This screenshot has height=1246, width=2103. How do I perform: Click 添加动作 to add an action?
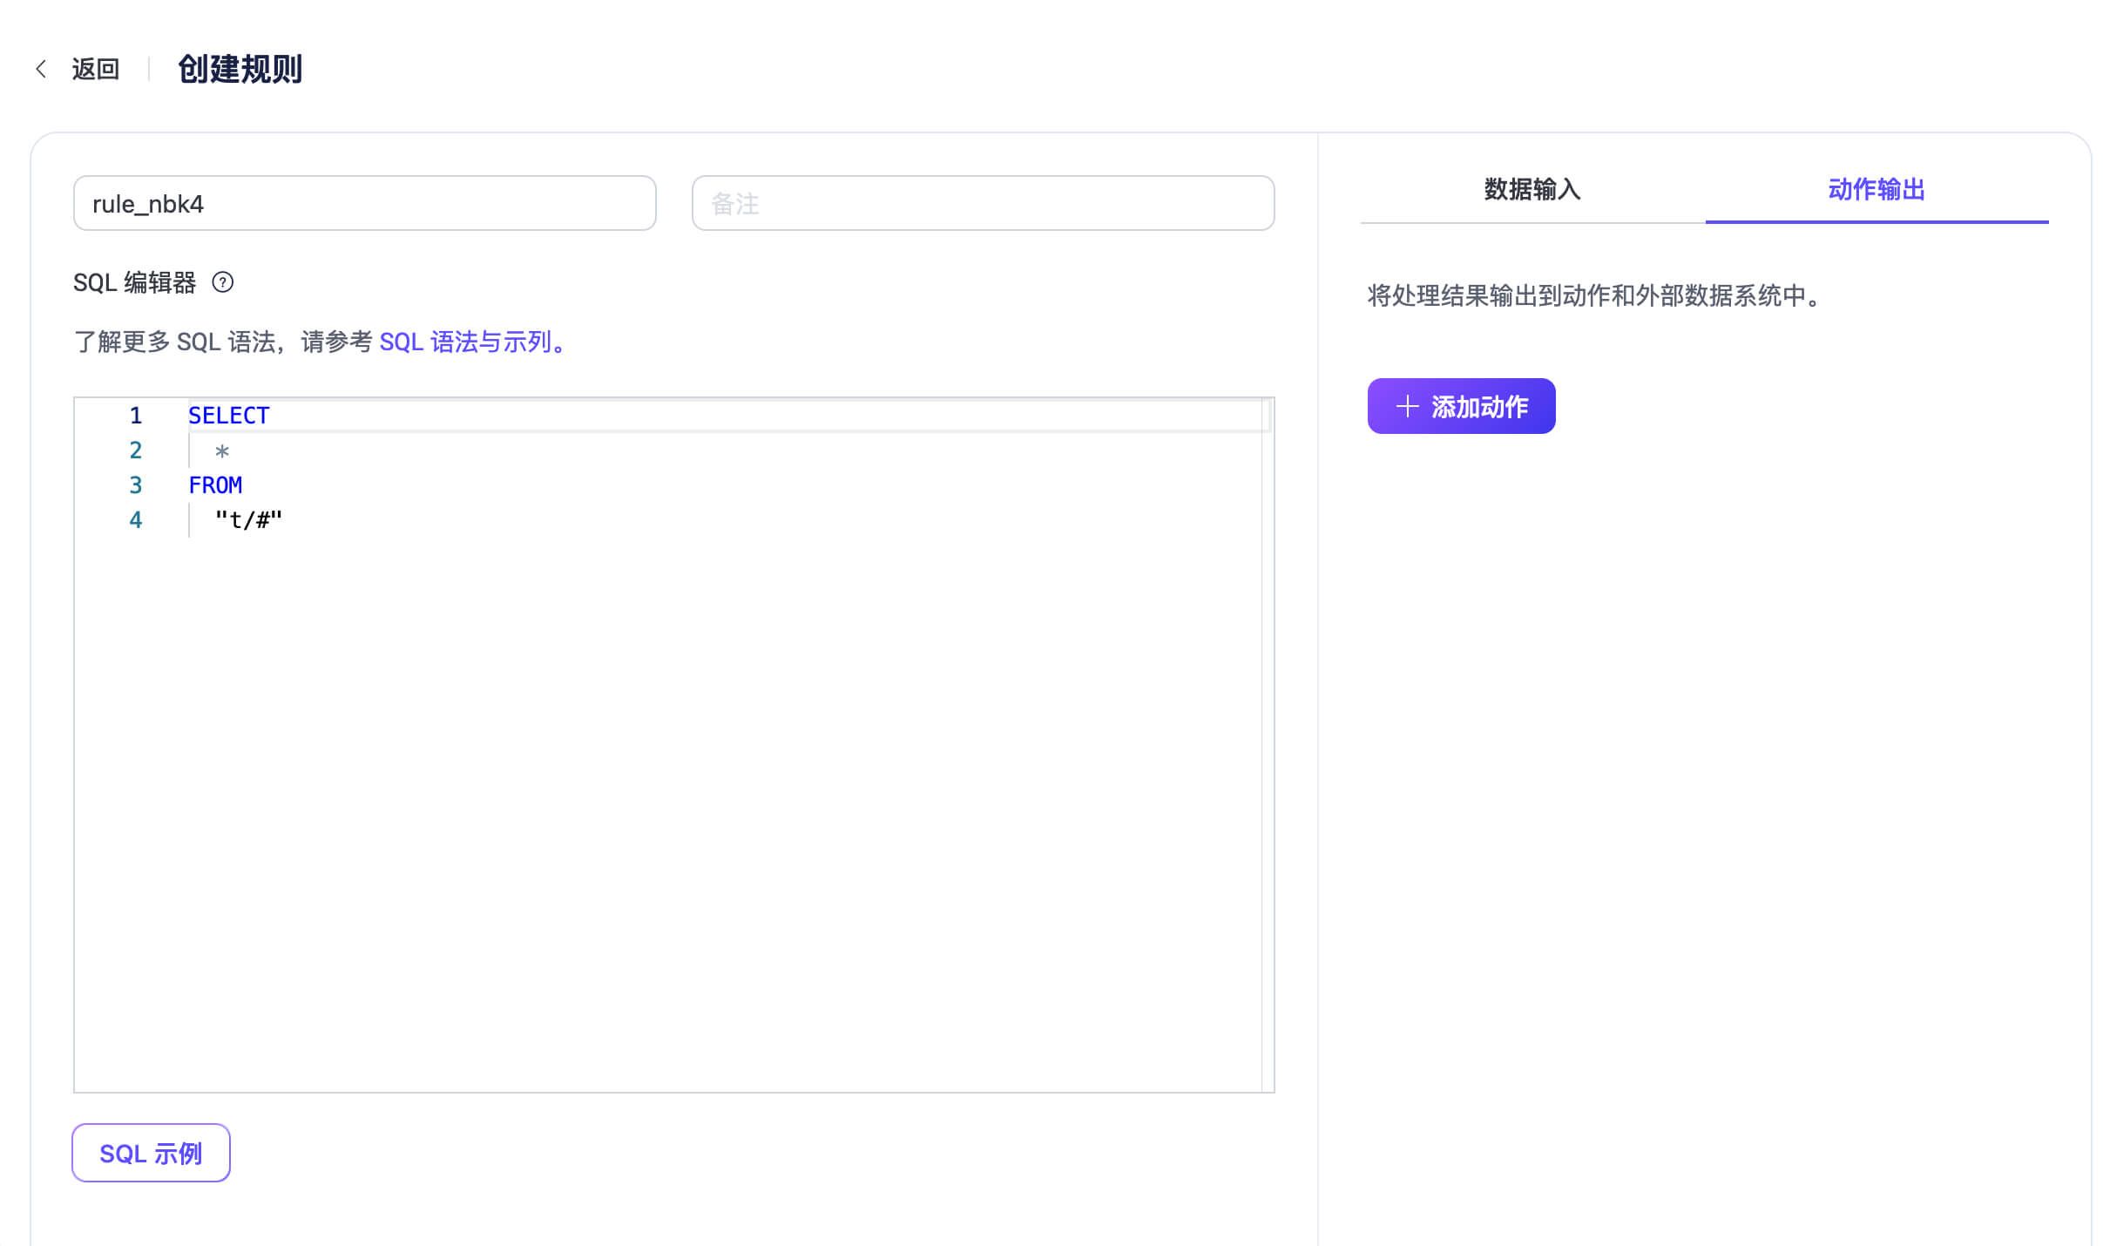pos(1461,406)
